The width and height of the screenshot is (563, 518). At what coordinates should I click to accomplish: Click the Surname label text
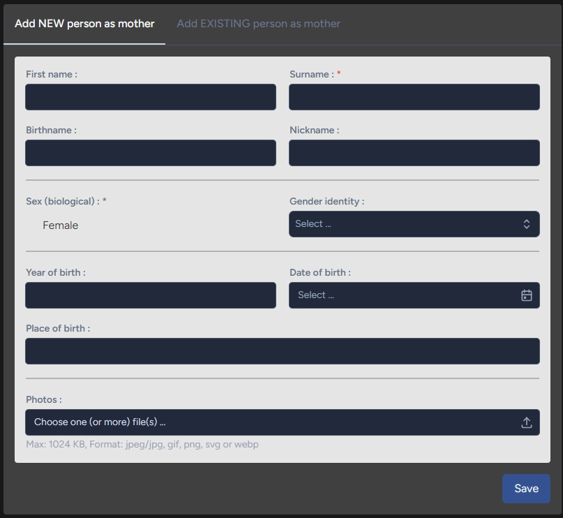point(311,74)
